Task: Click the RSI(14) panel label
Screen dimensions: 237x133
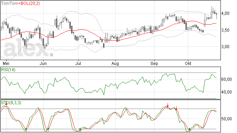Action: pyautogui.click(x=8, y=70)
